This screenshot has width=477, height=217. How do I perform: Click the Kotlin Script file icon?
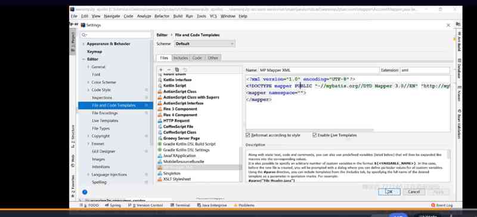tap(160, 85)
